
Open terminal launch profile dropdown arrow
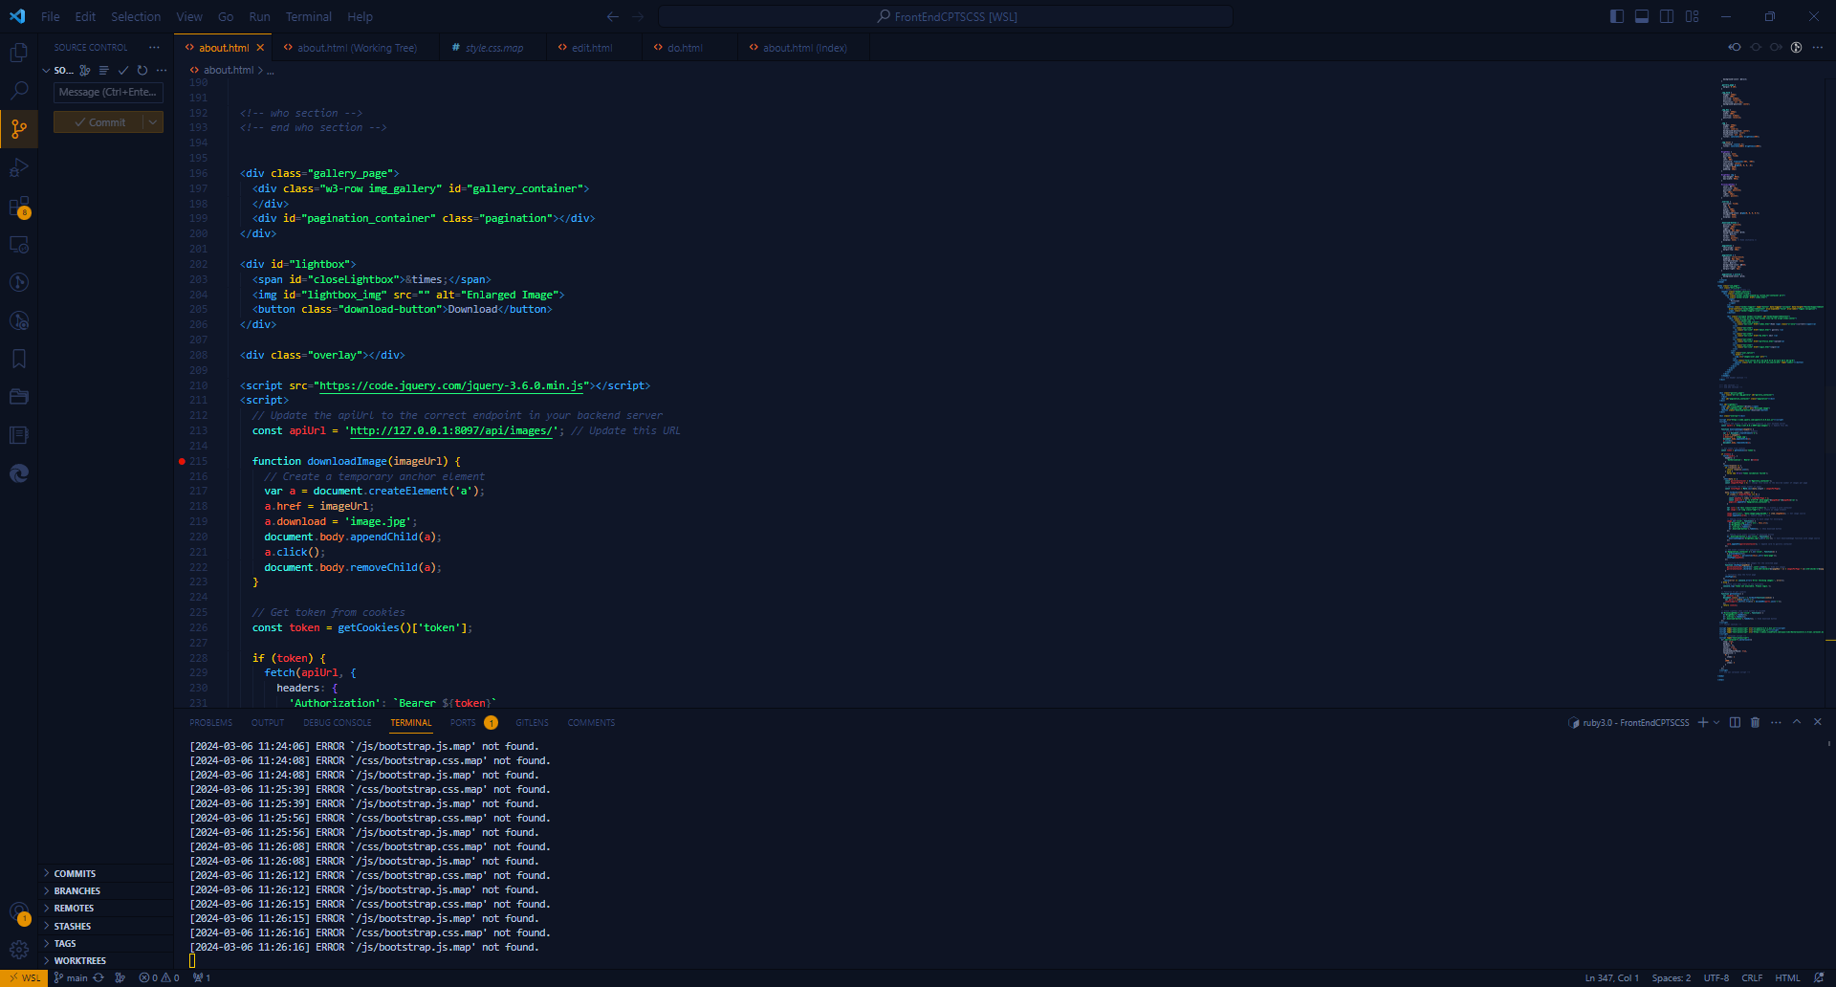[x=1716, y=722]
